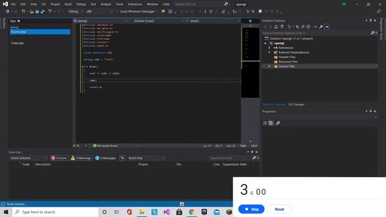Open the Debug configuration dropdown
Image resolution: width=386 pixels, height=217 pixels.
(75, 11)
